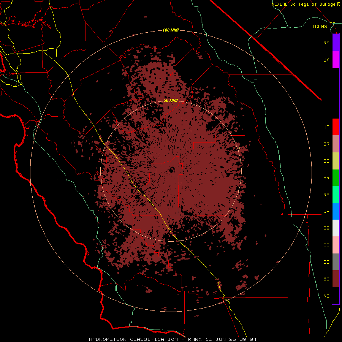Click the "HR" legend label
Viewport: 342px width, 342px height.
[326, 178]
